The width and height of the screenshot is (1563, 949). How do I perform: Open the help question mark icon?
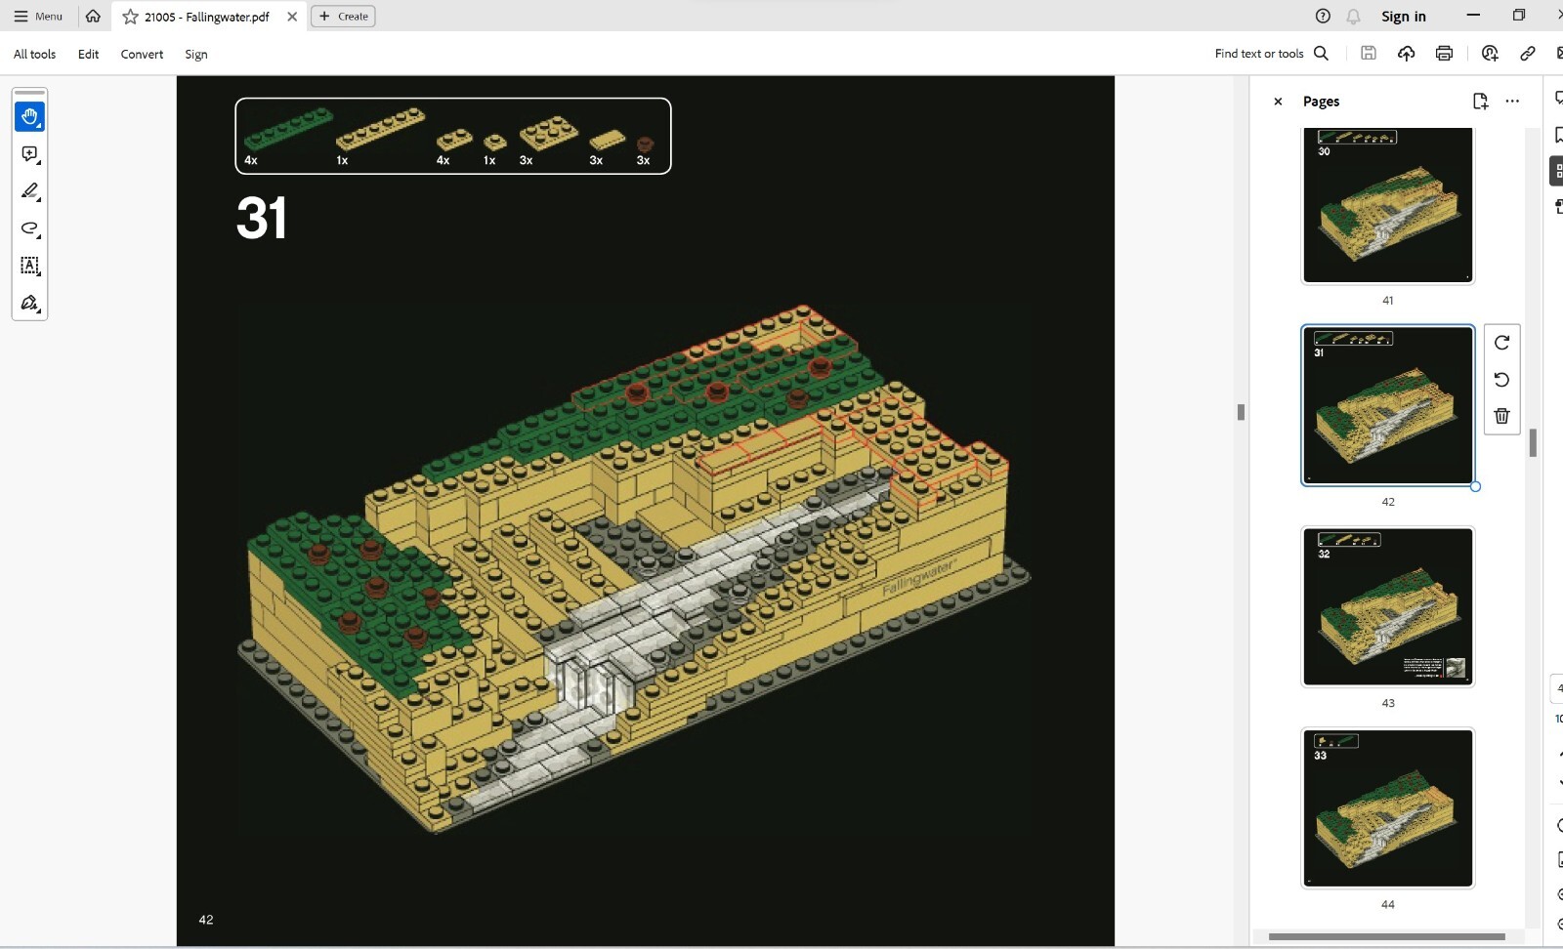click(x=1323, y=16)
